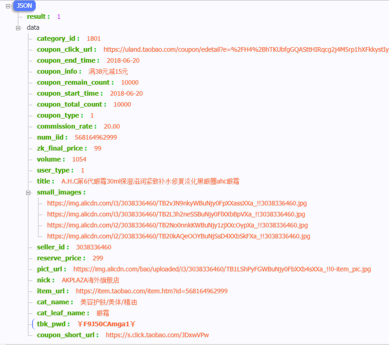The height and width of the screenshot is (345, 389).
Task: Open the small_images URL containing TB2L3h2neSSBuNjy0FlXXbBpVXa
Action: pyautogui.click(x=176, y=214)
